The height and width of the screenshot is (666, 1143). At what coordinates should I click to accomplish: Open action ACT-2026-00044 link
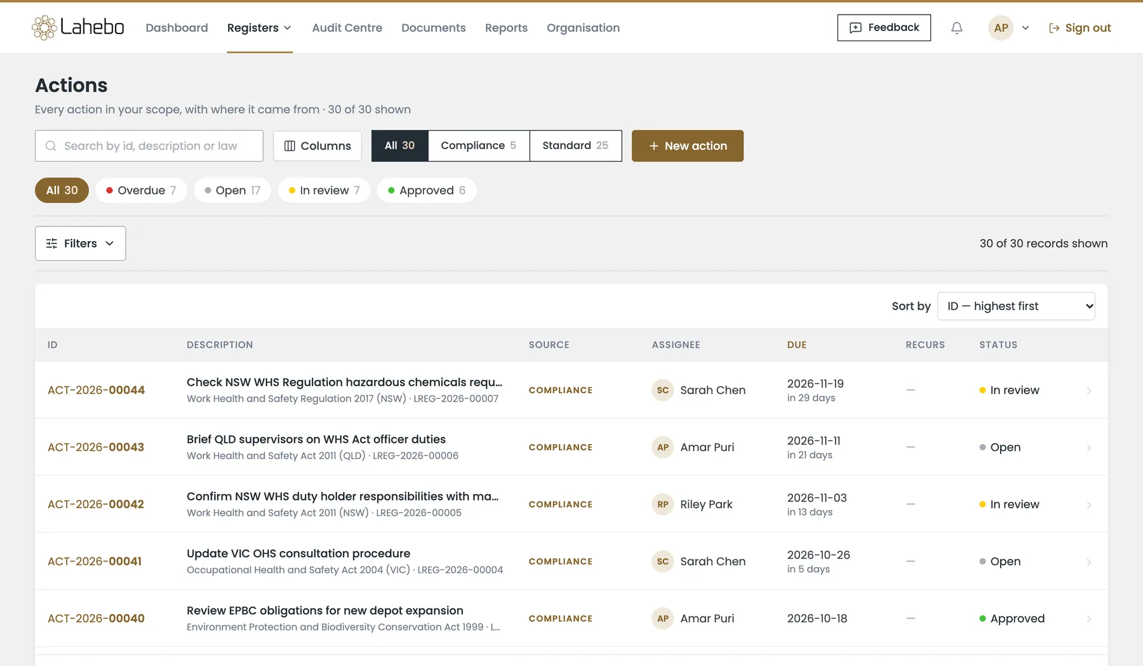(96, 390)
